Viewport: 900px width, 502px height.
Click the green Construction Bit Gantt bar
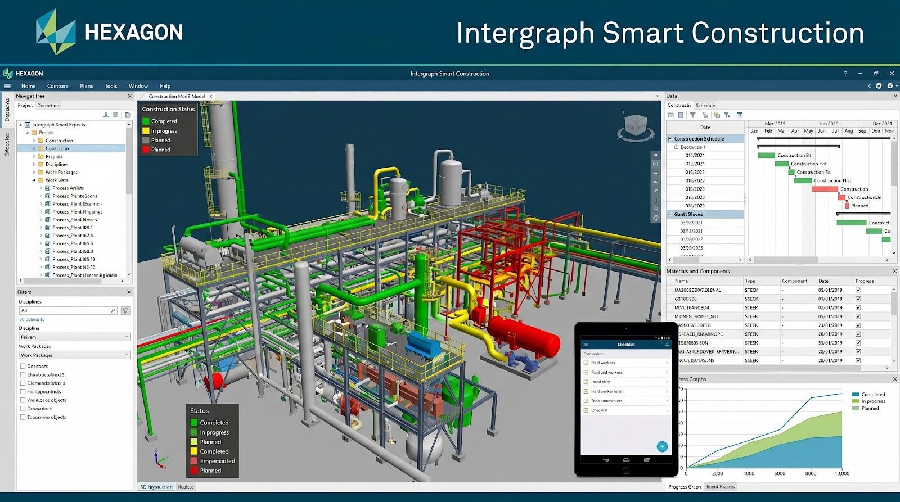[766, 155]
